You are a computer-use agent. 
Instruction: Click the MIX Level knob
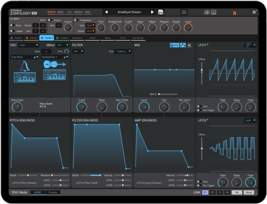click(x=144, y=107)
